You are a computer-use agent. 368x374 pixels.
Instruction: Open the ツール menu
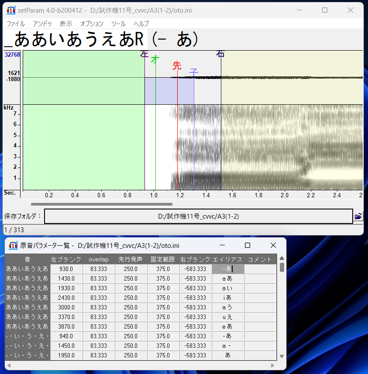click(x=118, y=24)
